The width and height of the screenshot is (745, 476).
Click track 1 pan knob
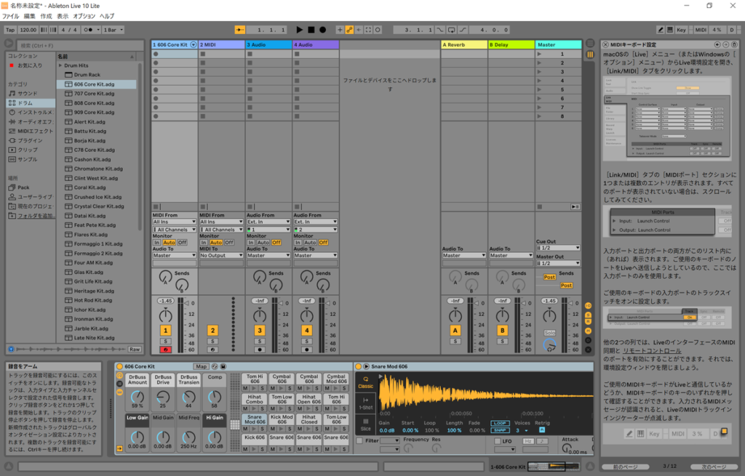coord(165,315)
